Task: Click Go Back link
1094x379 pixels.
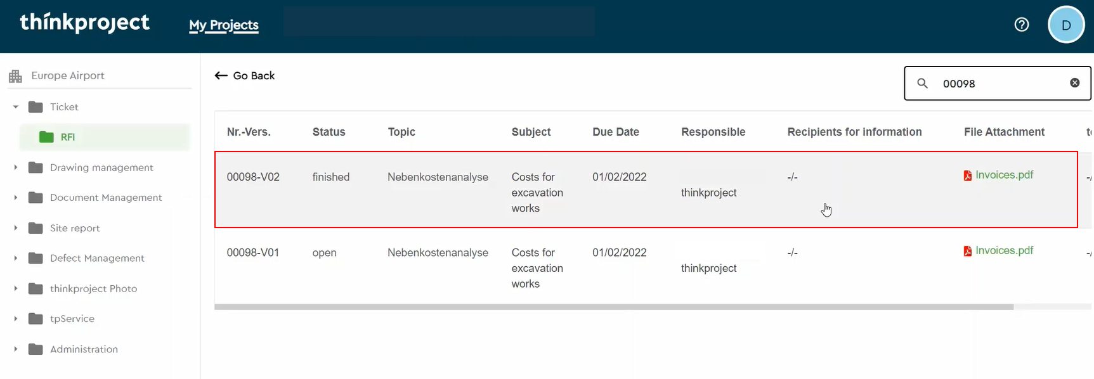Action: 245,76
